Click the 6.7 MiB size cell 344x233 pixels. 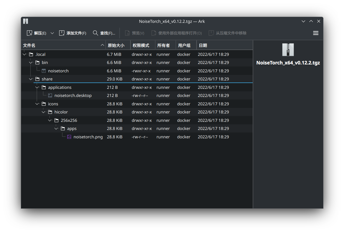114,54
